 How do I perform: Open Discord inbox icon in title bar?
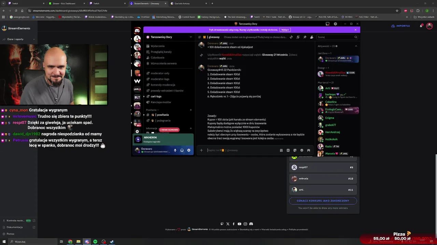(327, 24)
